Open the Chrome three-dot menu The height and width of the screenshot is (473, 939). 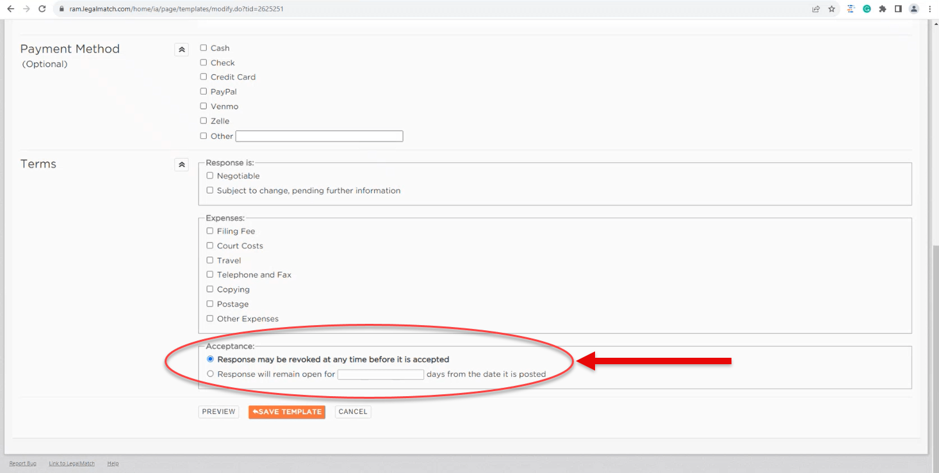929,9
